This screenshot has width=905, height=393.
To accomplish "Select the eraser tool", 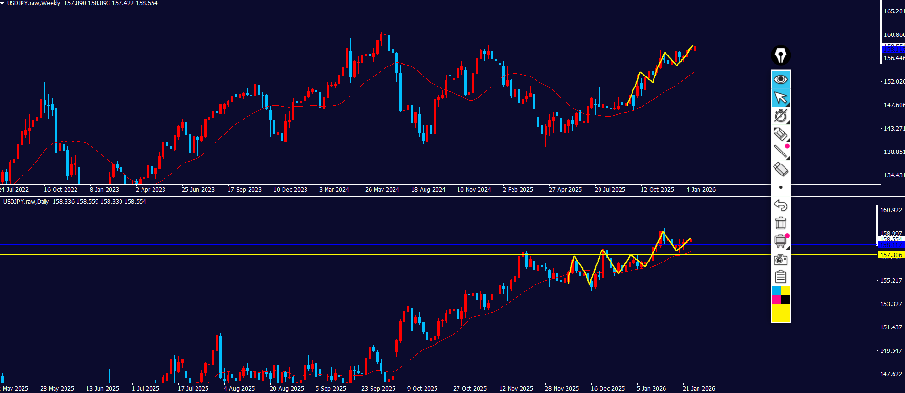I will 780,169.
